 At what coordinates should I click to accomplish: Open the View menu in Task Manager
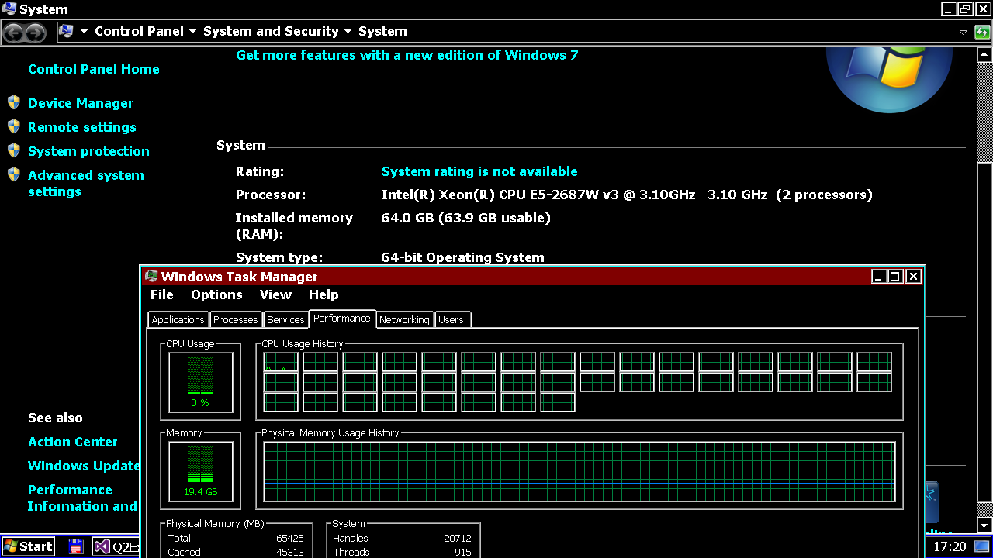pos(275,294)
